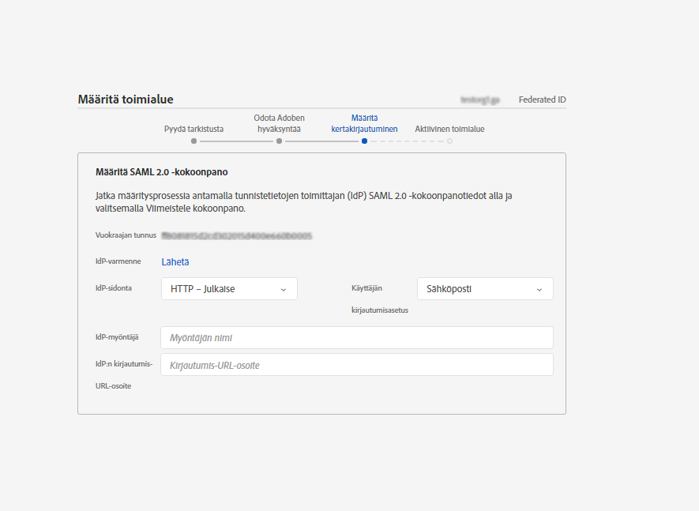The width and height of the screenshot is (699, 511).
Task: Click the Odota Adoben hyväksyntää step dot
Action: (279, 141)
